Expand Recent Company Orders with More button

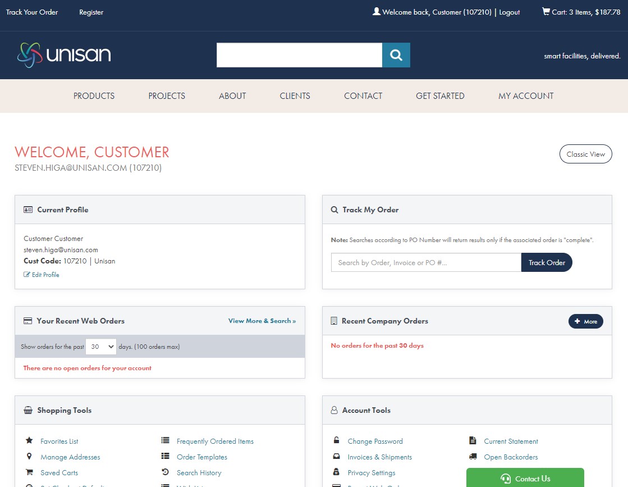(585, 321)
